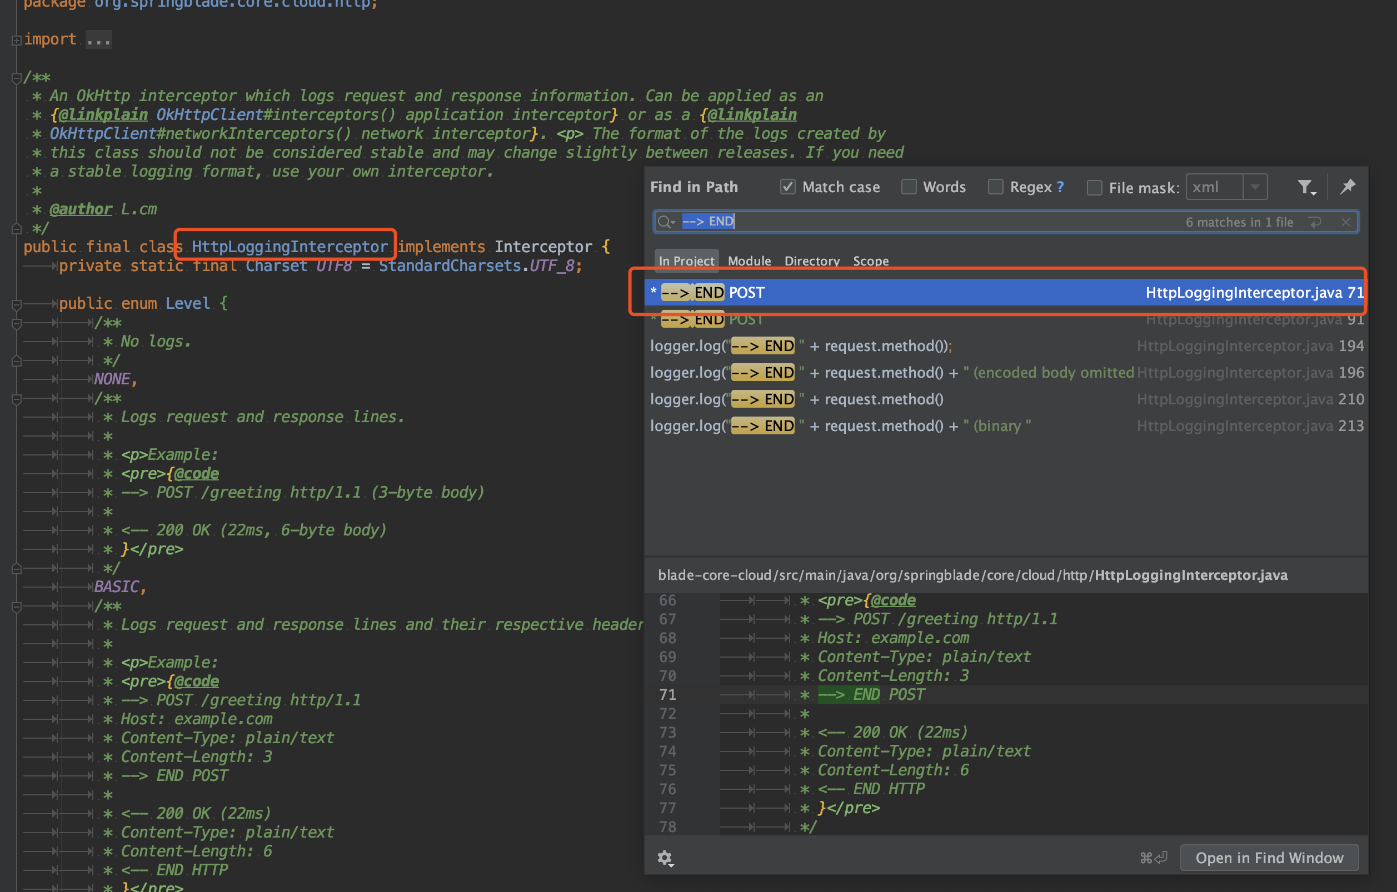Click the Interceptor interface name
1397x892 pixels.
543,247
